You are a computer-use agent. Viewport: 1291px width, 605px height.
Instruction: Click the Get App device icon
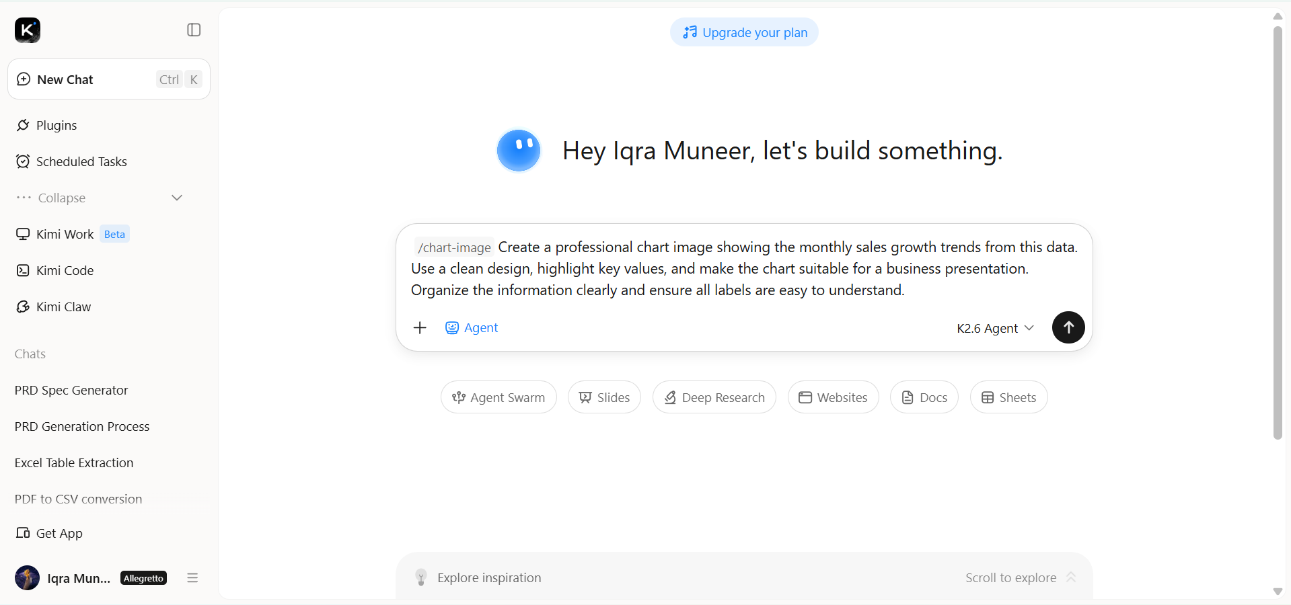(x=23, y=533)
